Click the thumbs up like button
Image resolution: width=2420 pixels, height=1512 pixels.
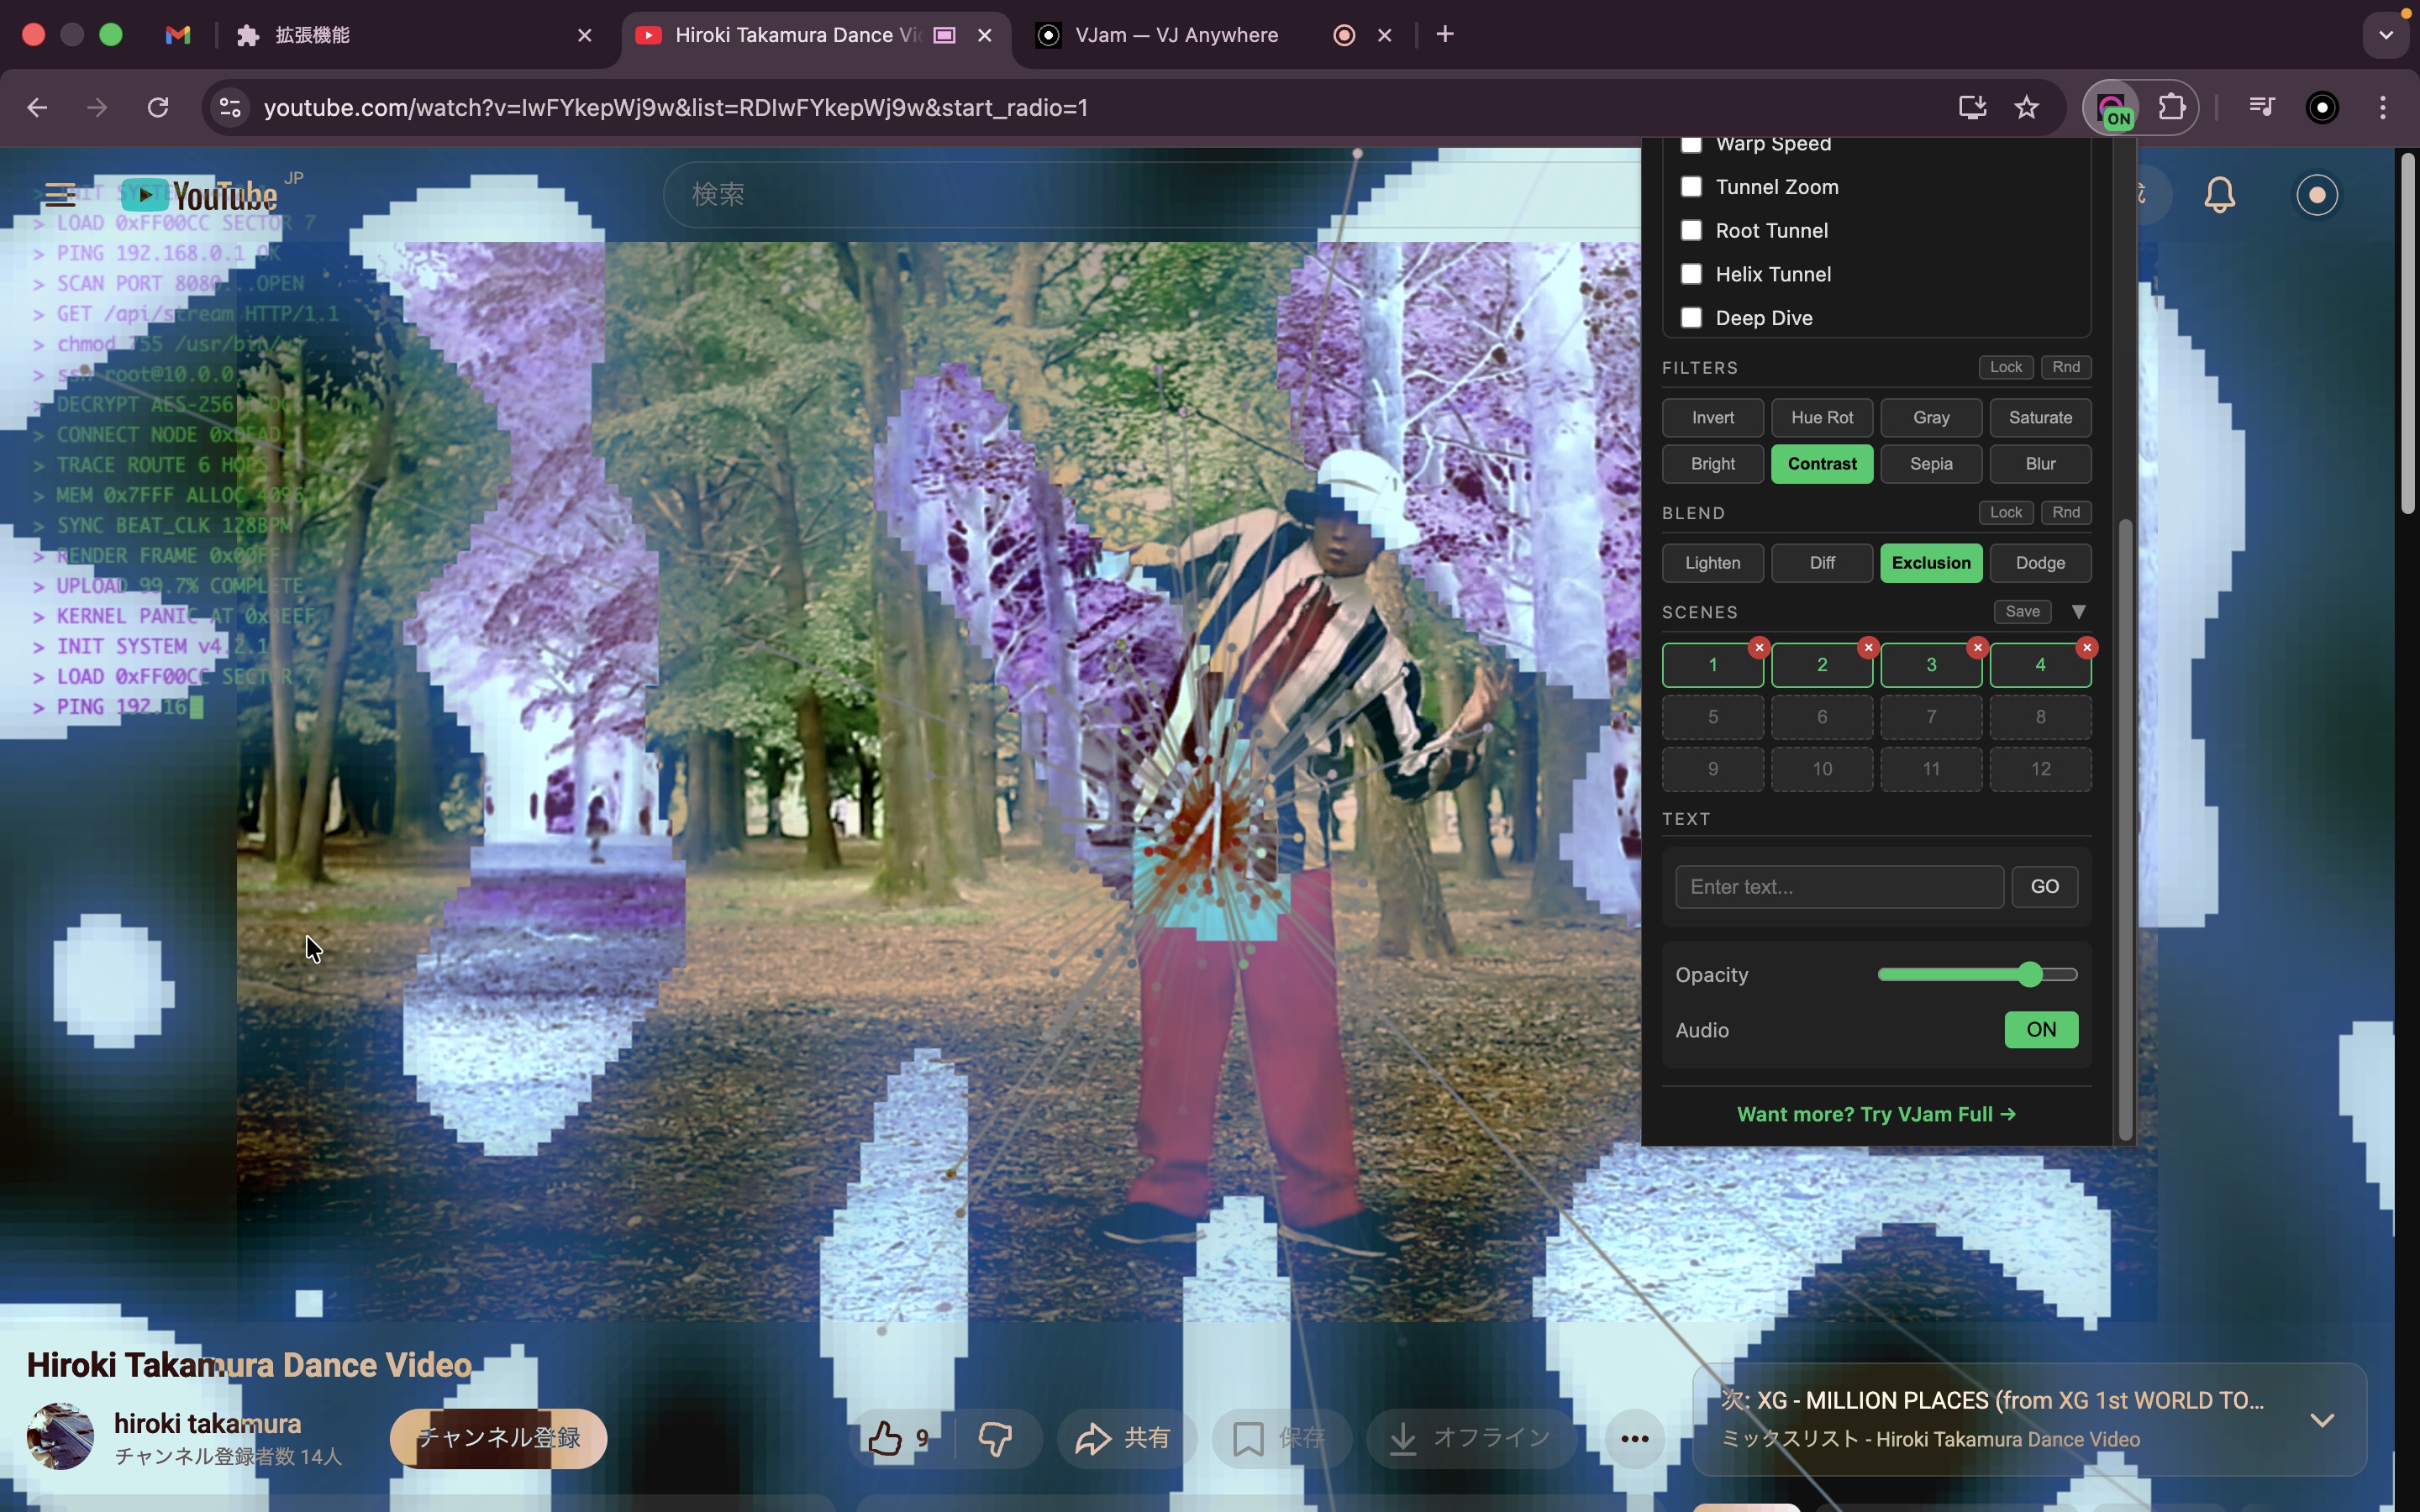click(885, 1438)
